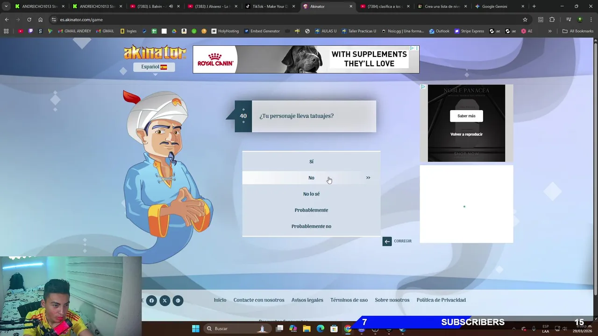Go to the Inicio footer link
The image size is (598, 336).
click(220, 300)
